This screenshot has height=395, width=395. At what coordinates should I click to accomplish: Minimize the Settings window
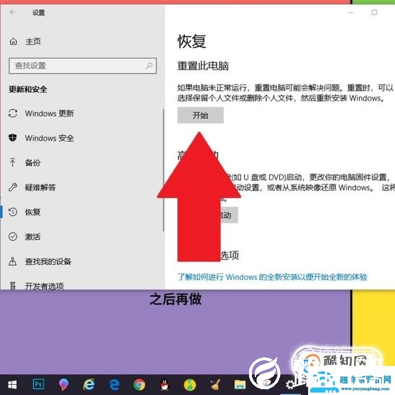350,12
